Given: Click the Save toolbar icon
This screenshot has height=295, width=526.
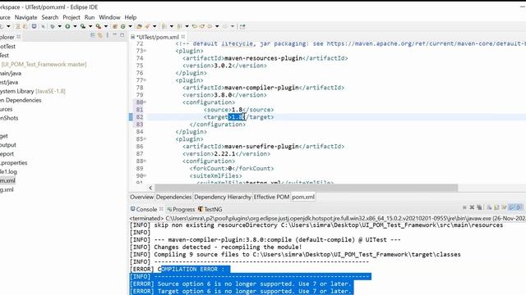Looking at the screenshot, I should [x=18, y=26].
